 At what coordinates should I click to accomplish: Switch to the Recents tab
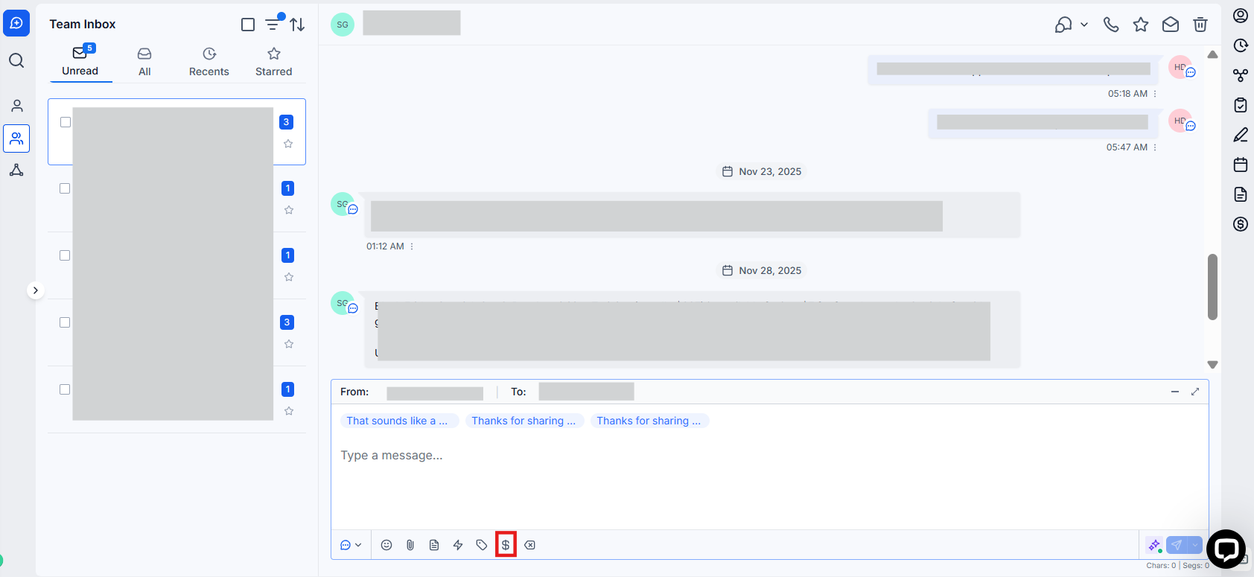pos(209,62)
